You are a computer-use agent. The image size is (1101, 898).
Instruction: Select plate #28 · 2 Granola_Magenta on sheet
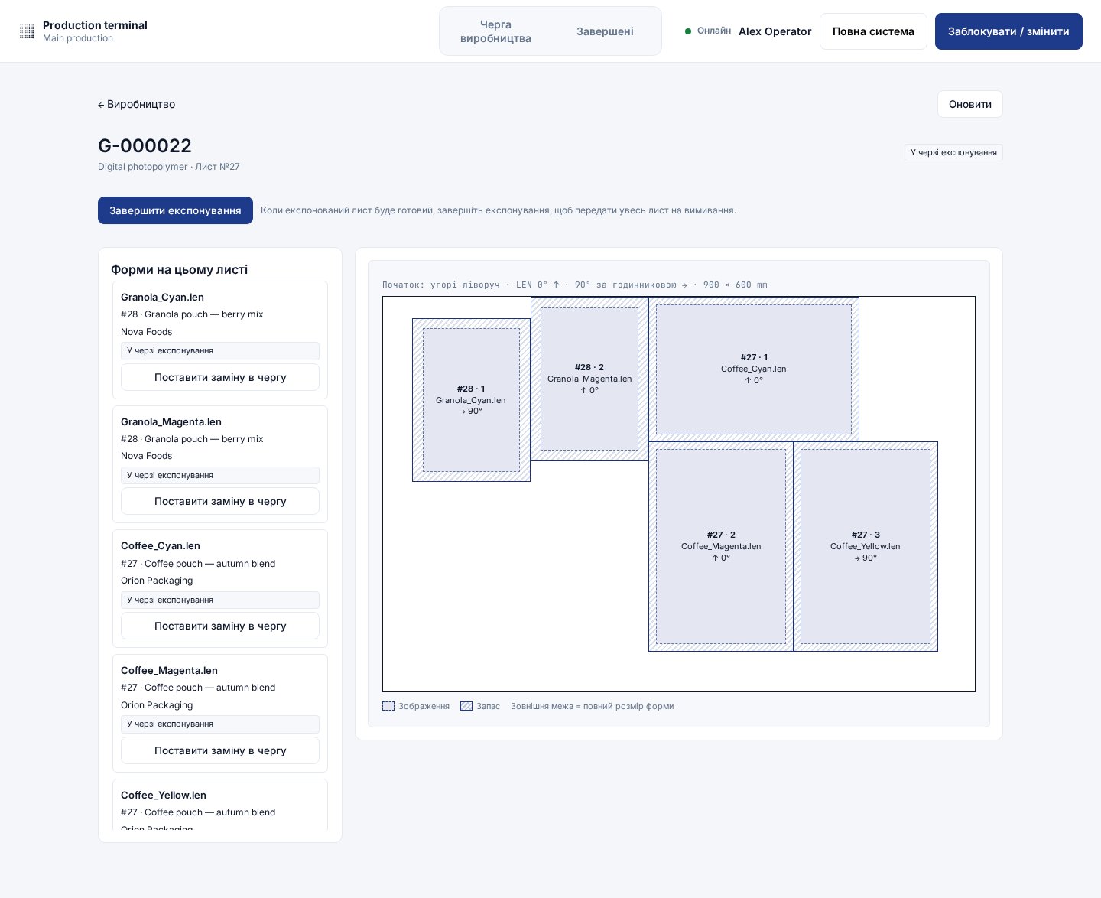(x=589, y=379)
